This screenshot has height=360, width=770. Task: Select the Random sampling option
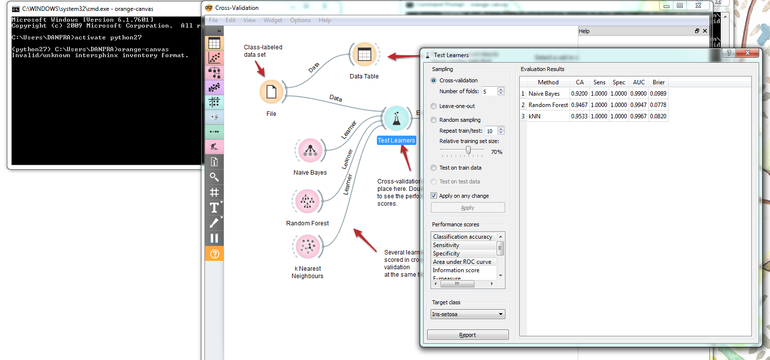point(433,119)
